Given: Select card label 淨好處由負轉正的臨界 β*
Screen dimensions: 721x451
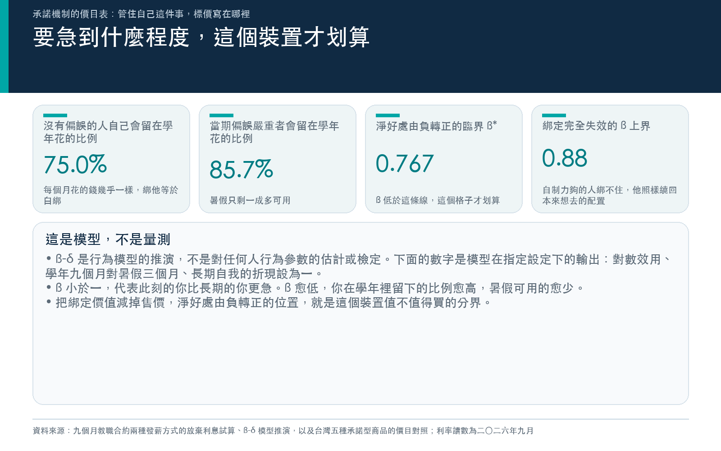Looking at the screenshot, I should pyautogui.click(x=437, y=126).
